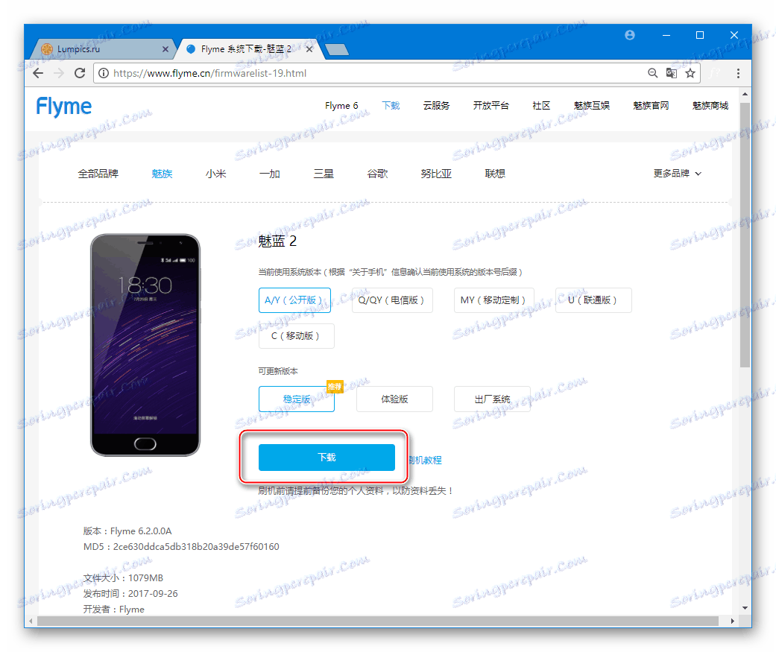This screenshot has height=652, width=776.
Task: Select the 稳定版 firmware option
Action: pyautogui.click(x=297, y=399)
